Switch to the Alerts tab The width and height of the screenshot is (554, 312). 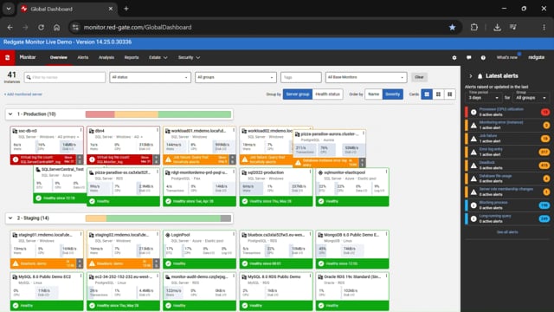tap(83, 58)
